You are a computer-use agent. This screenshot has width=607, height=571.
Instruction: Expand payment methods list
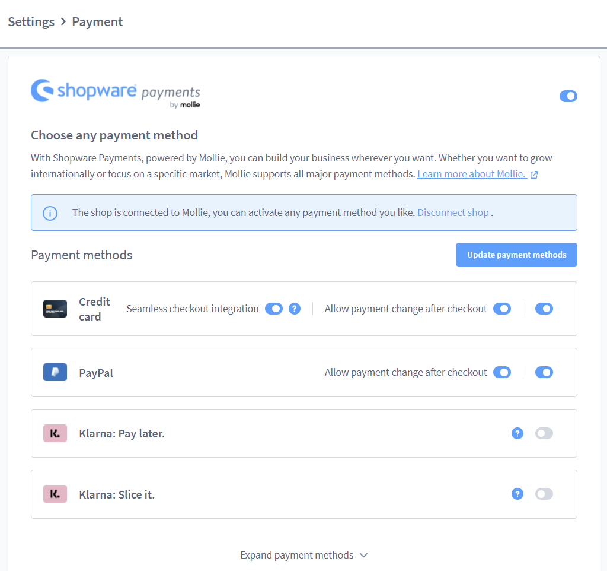(x=304, y=555)
